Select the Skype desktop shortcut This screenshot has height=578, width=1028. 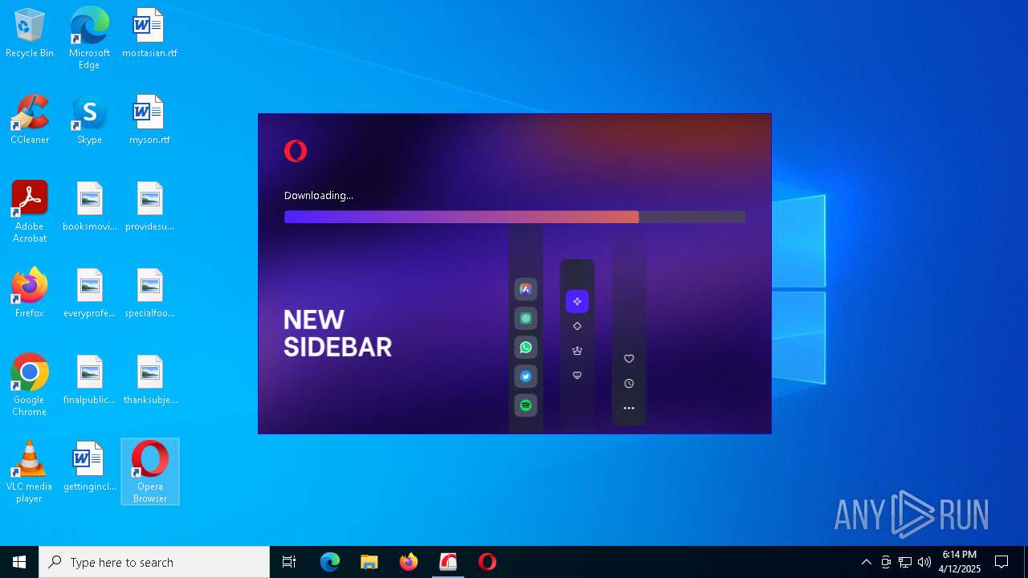point(89,120)
